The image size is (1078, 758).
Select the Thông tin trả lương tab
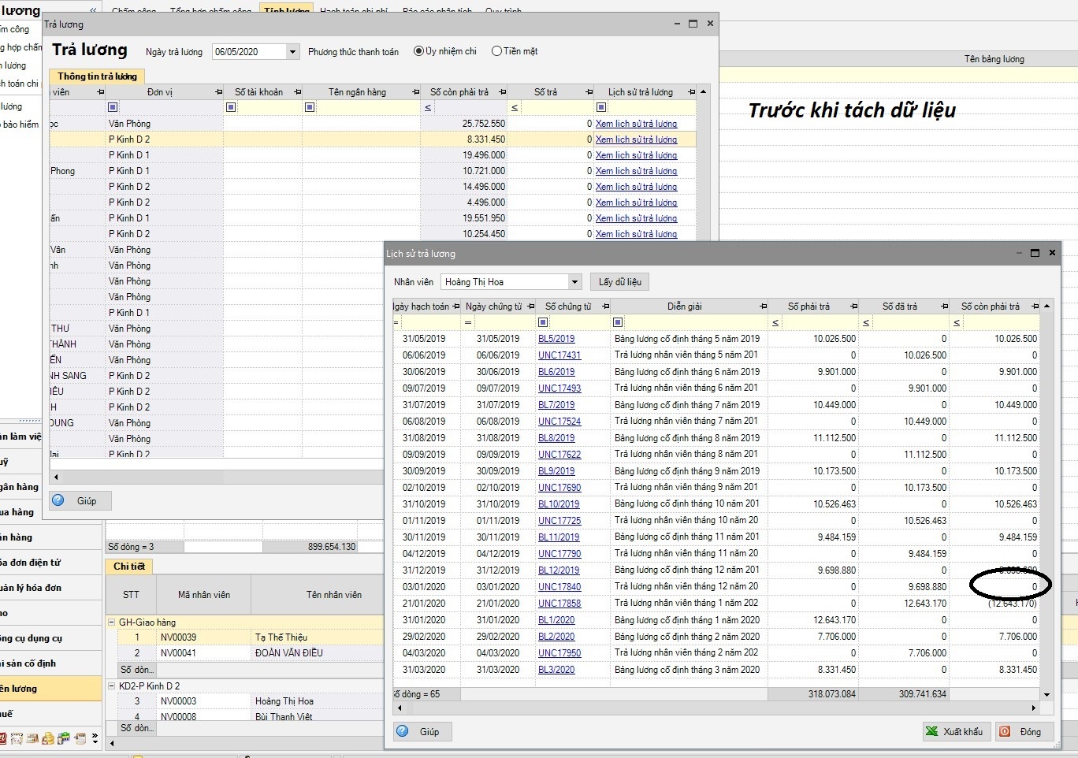[x=97, y=76]
